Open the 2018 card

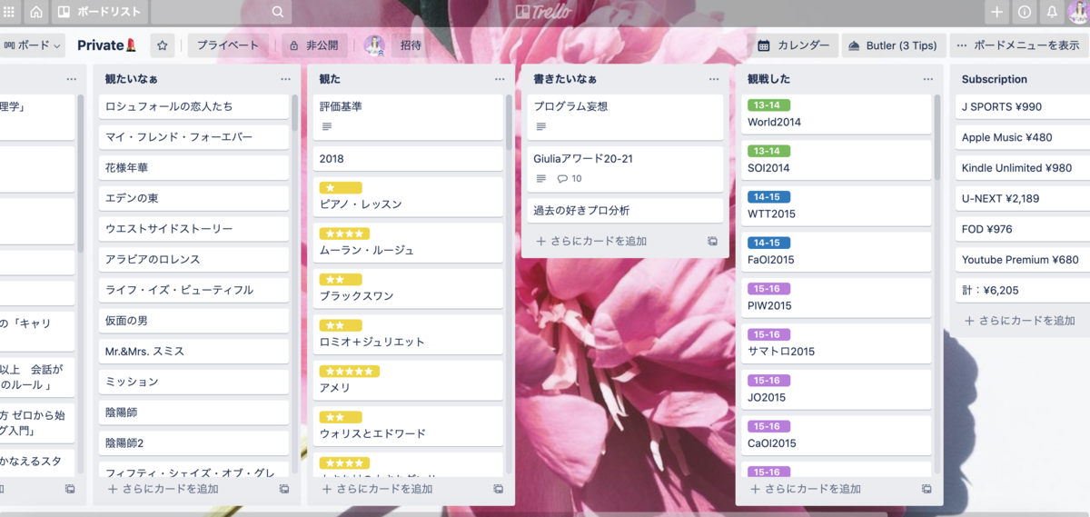pos(408,158)
